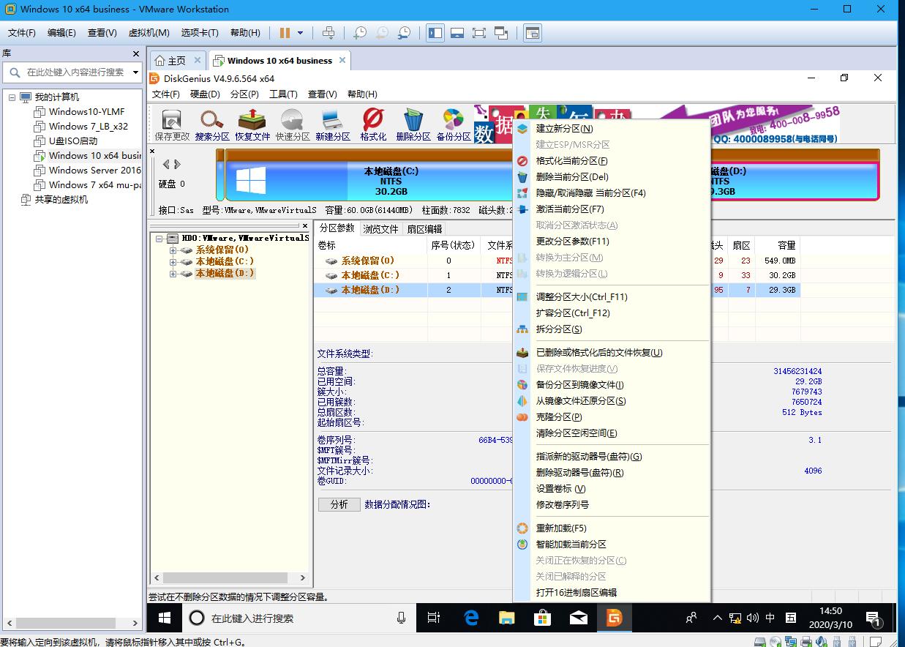Click the 删除分区 delete partition icon
905x647 pixels.
(x=413, y=123)
